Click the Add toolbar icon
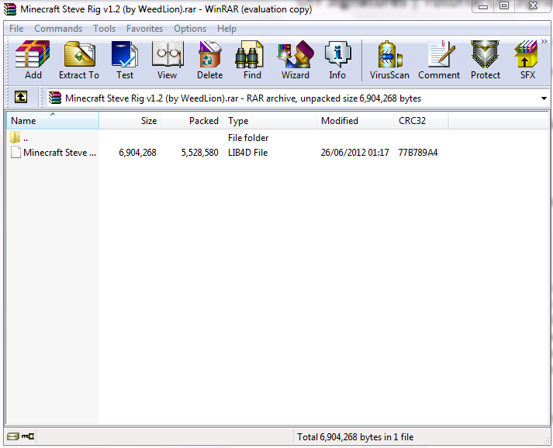The height and width of the screenshot is (448, 553). tap(33, 60)
